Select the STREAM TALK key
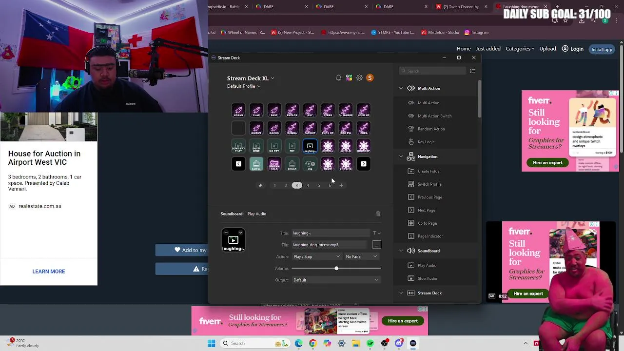 pos(274,164)
